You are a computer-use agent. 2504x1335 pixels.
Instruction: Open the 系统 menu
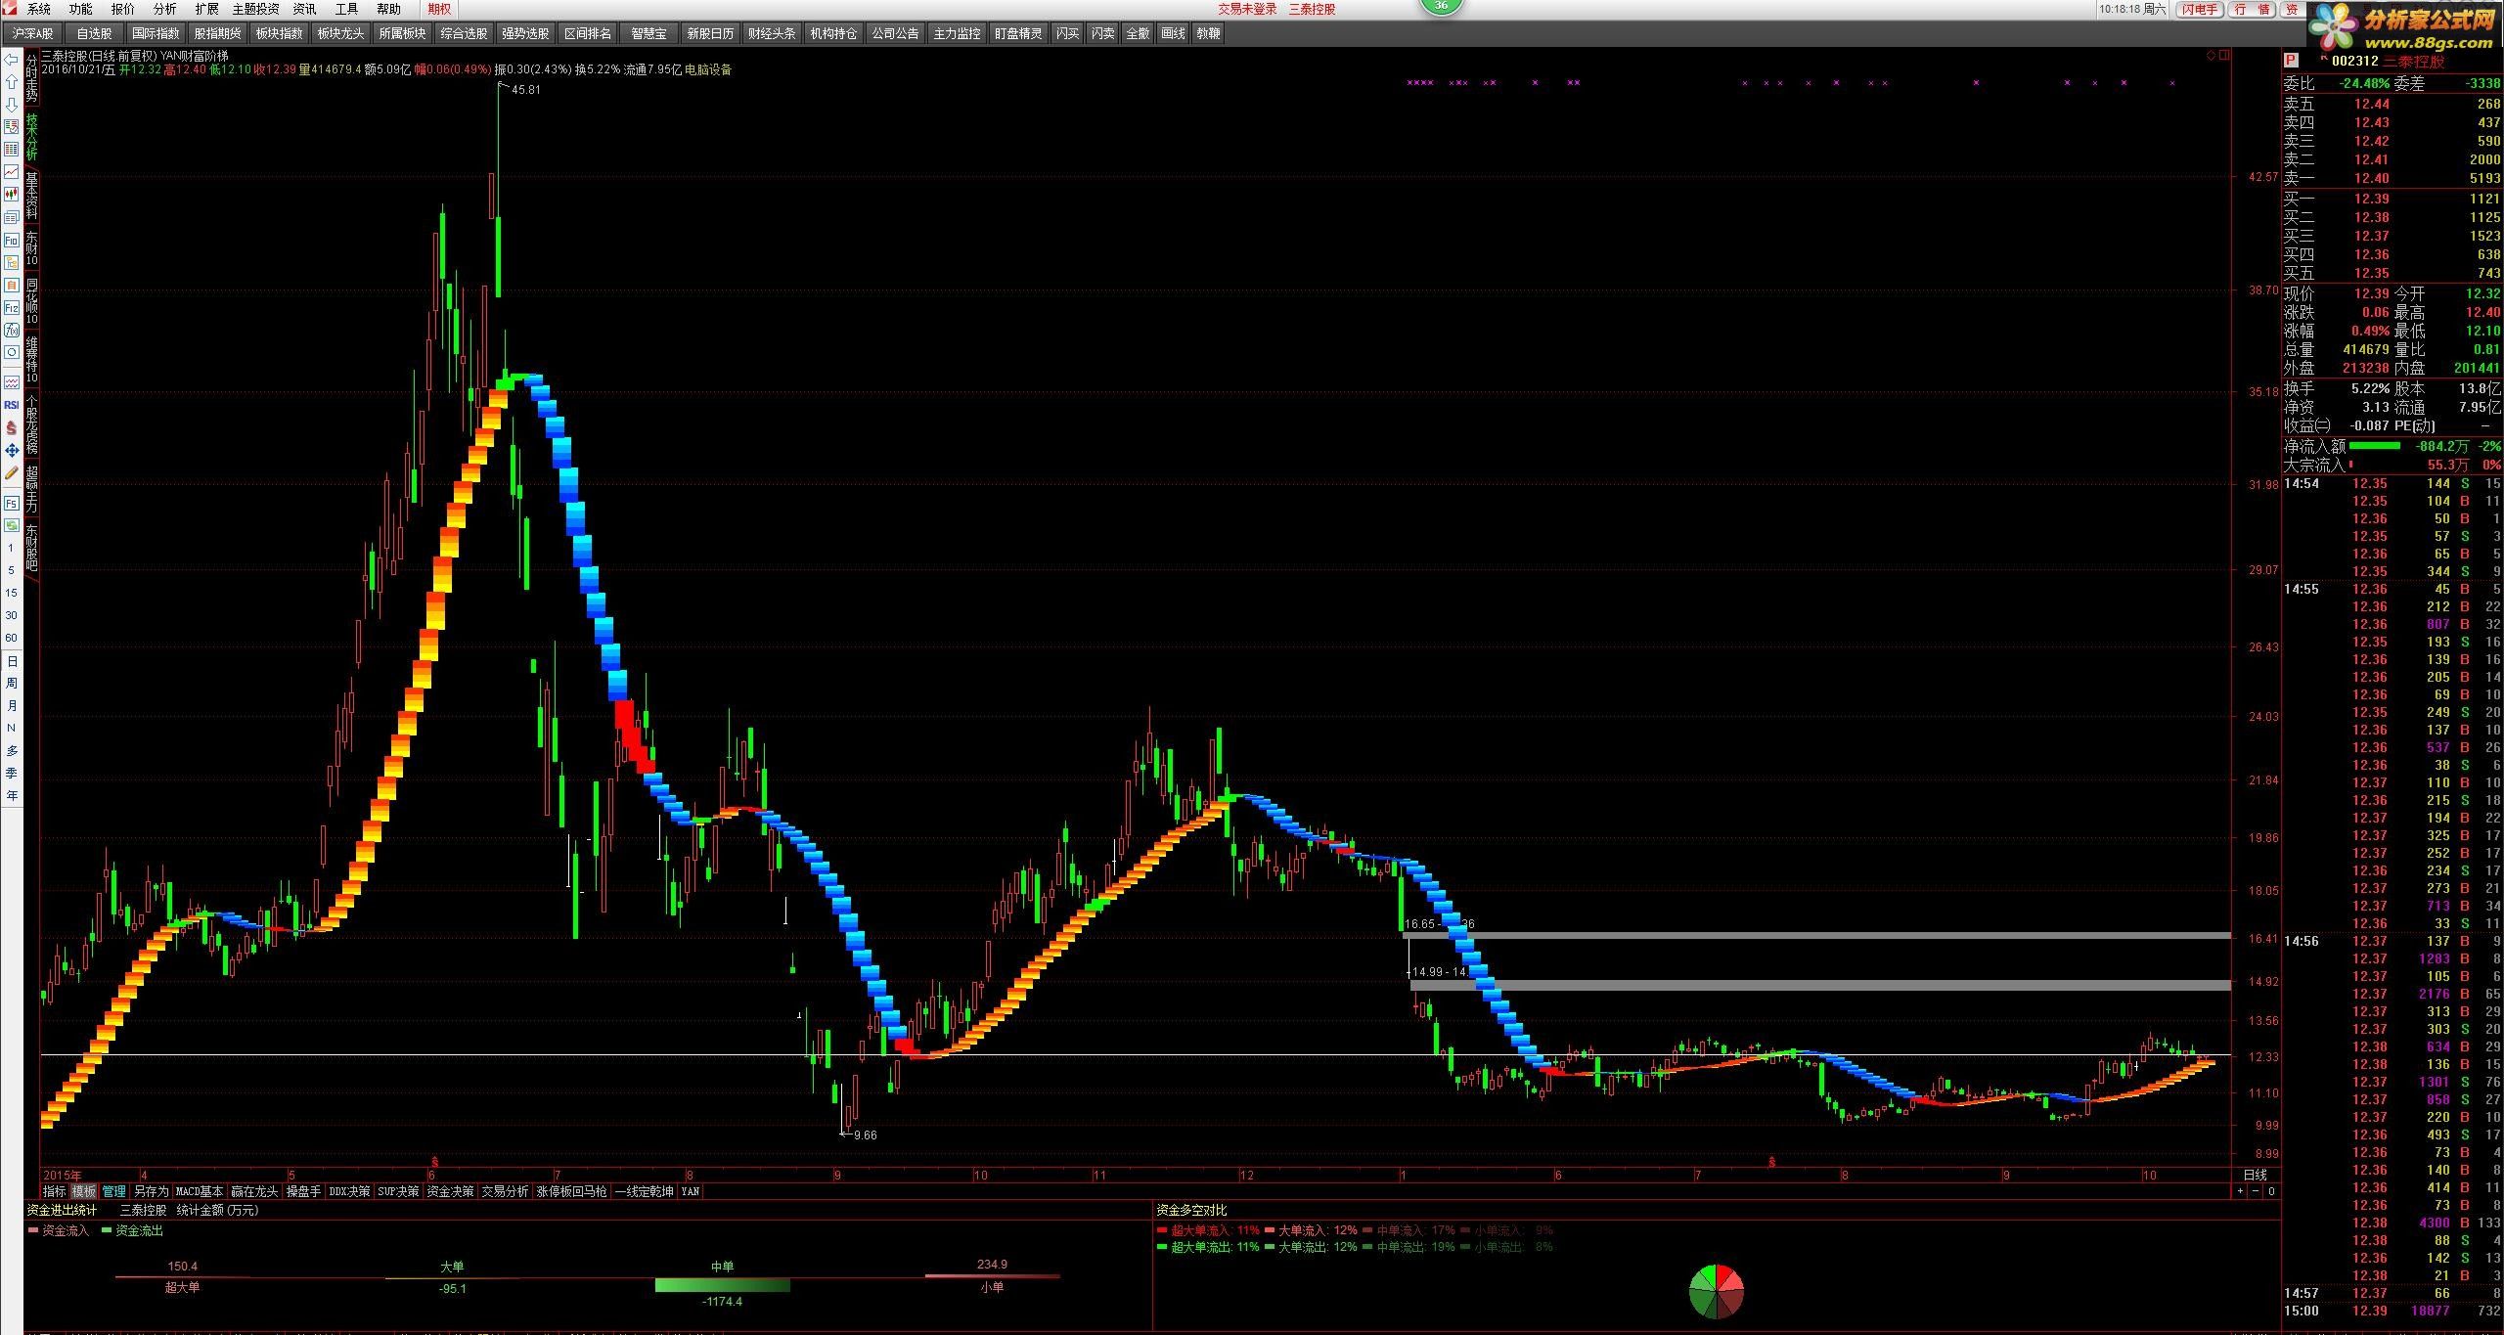tap(39, 9)
